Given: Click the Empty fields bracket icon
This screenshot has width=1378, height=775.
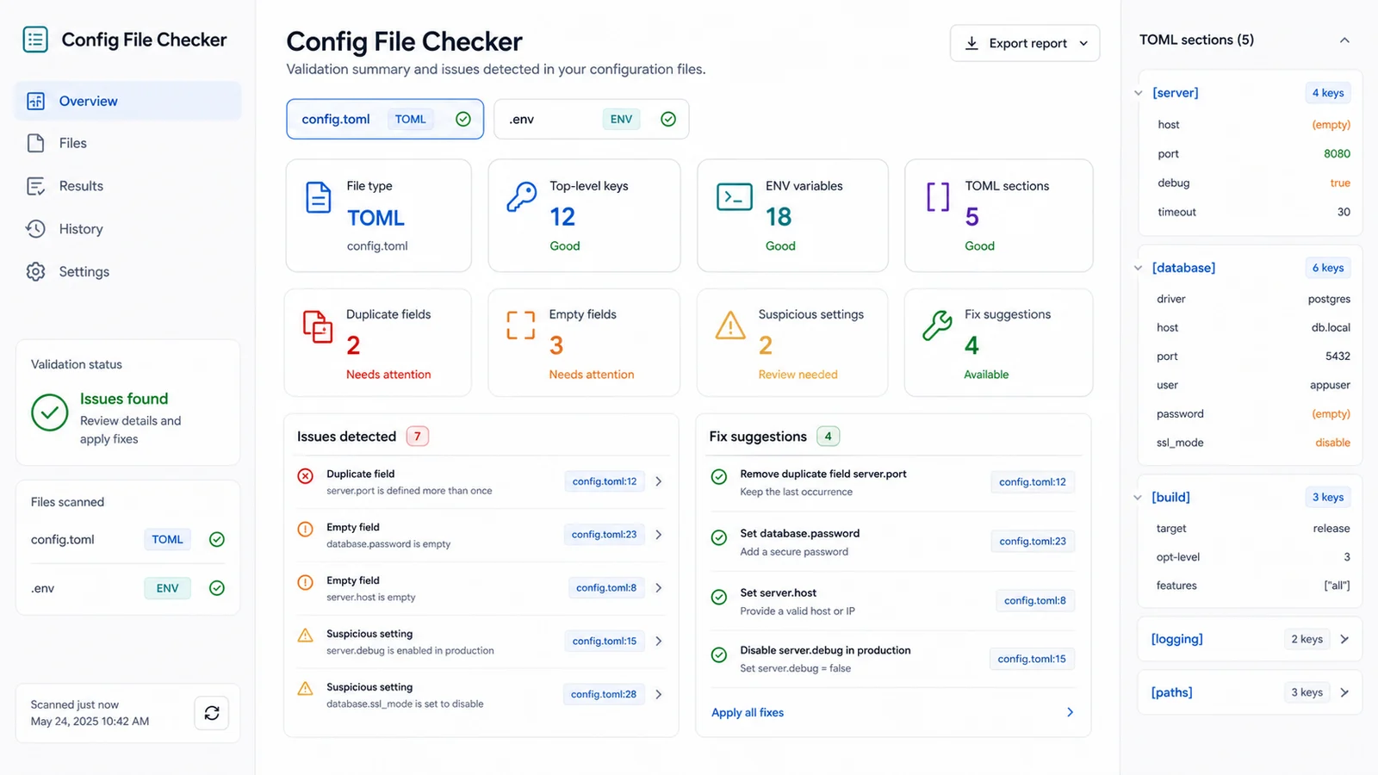Looking at the screenshot, I should click(521, 325).
